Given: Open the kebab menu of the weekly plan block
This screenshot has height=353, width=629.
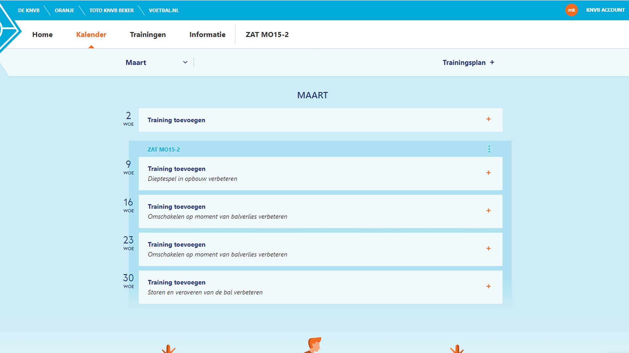Looking at the screenshot, I should click(489, 149).
